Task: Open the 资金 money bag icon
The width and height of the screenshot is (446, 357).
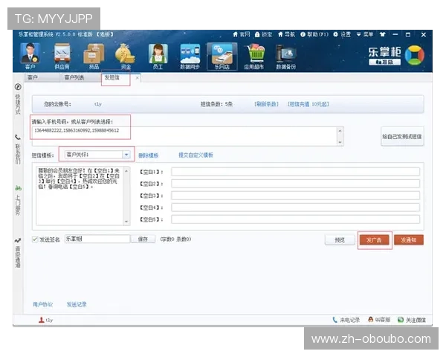Action: [126, 56]
